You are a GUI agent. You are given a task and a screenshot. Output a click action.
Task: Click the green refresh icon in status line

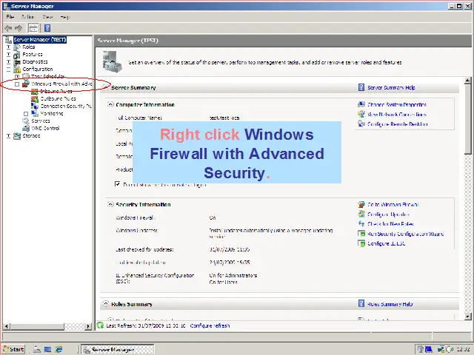click(x=100, y=325)
